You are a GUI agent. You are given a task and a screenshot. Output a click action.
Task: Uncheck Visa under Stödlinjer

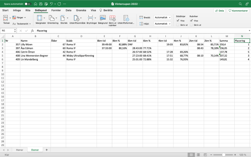tap(178, 20)
